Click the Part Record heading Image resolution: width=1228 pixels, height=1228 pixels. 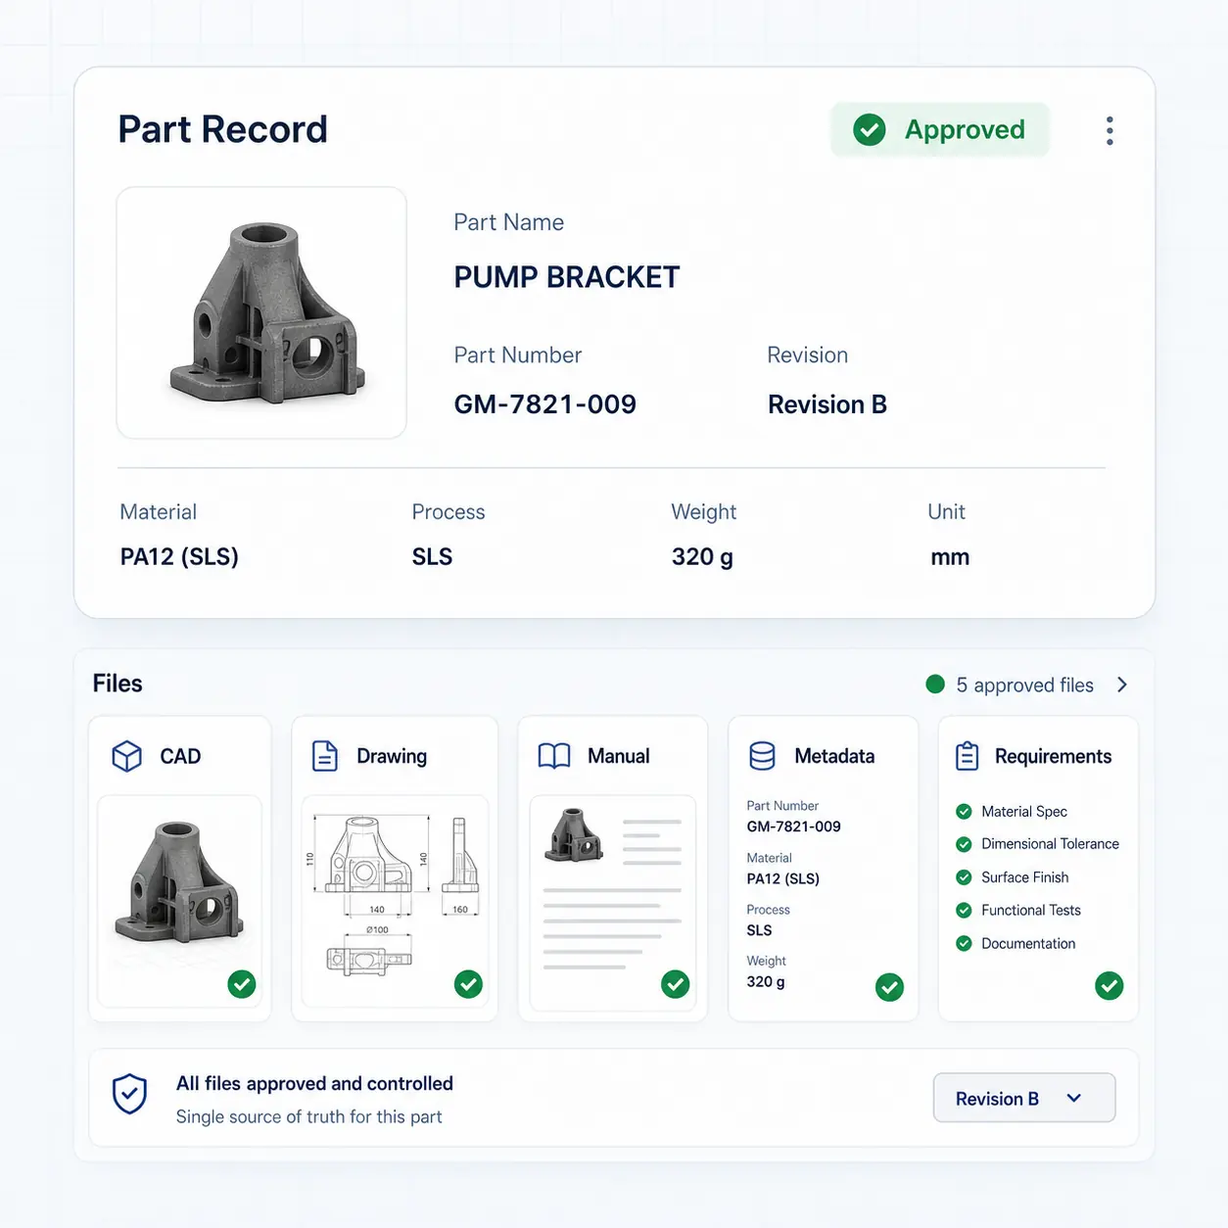point(223,129)
